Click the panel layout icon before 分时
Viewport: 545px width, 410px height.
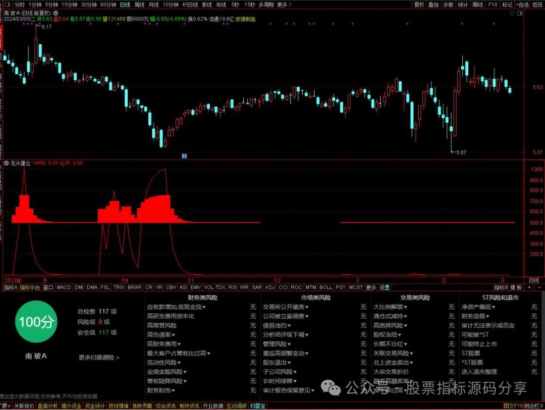(x=7, y=5)
